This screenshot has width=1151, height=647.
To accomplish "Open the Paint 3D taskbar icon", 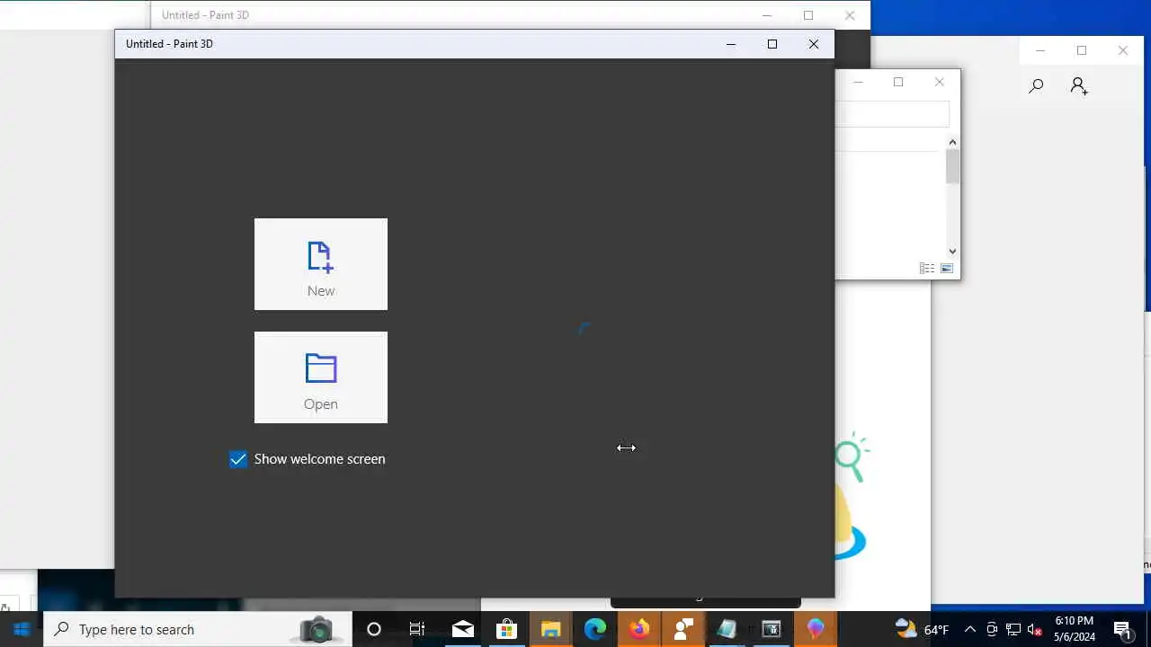I will pyautogui.click(x=816, y=629).
